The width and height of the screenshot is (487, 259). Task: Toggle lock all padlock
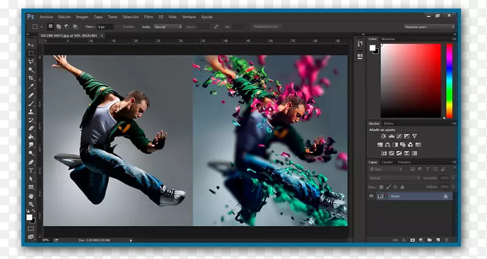(x=402, y=187)
